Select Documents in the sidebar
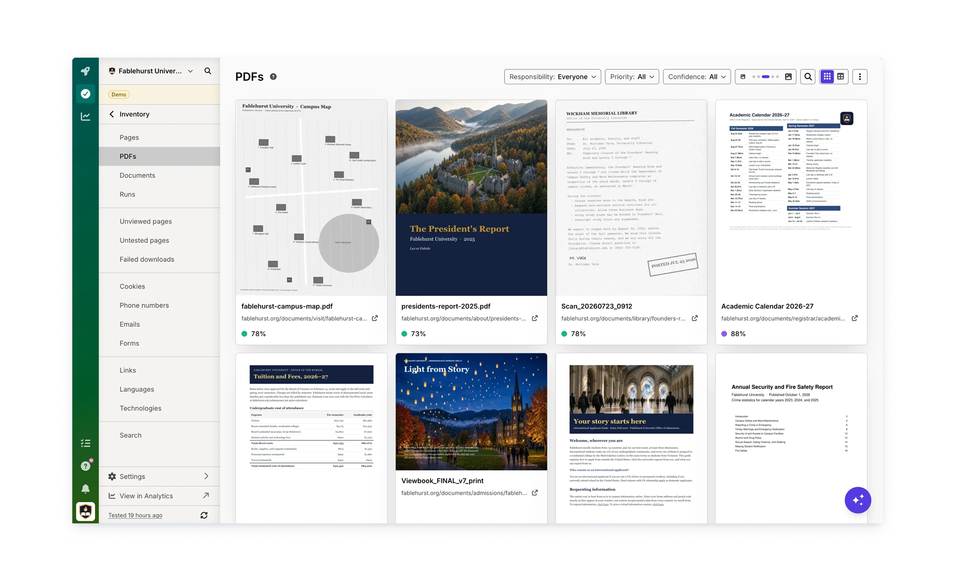Screen dimensions: 955x581 pos(159,175)
